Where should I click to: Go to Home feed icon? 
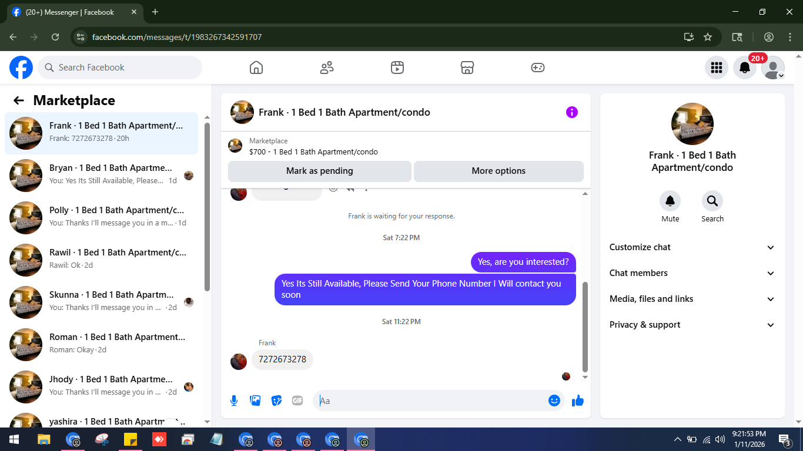256,68
